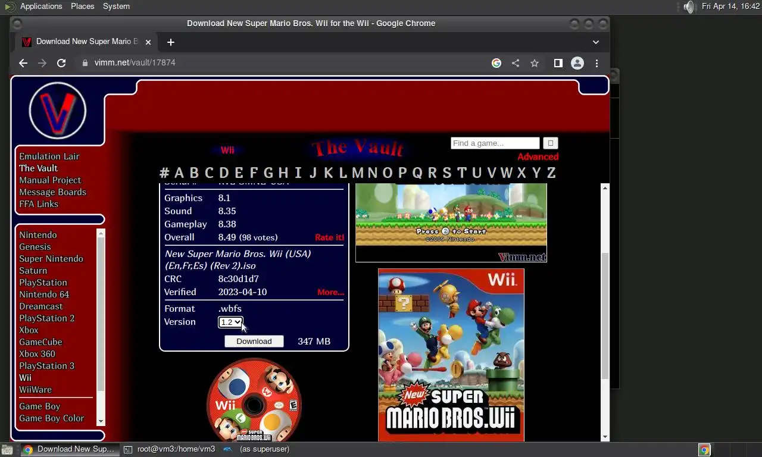
Task: Select Nintendo 64 in the console list
Action: click(44, 294)
